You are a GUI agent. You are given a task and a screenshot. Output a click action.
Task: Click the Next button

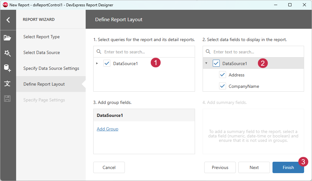[x=254, y=167]
